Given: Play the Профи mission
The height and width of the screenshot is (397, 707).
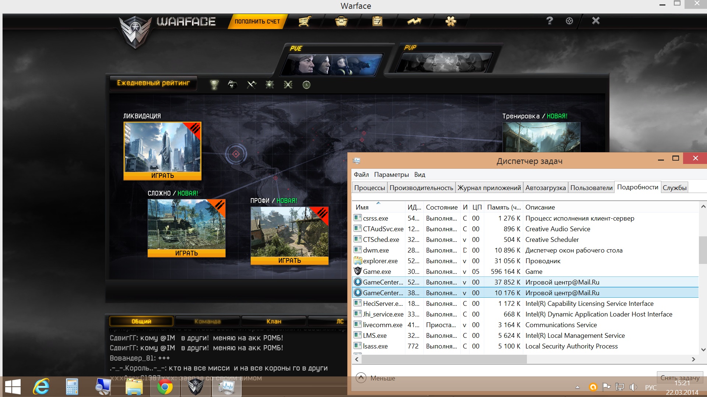Looking at the screenshot, I should (289, 261).
